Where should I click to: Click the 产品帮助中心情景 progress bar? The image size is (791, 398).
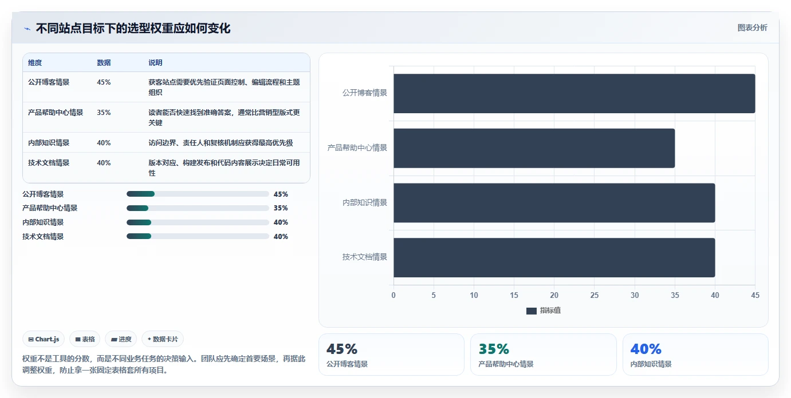tap(198, 208)
